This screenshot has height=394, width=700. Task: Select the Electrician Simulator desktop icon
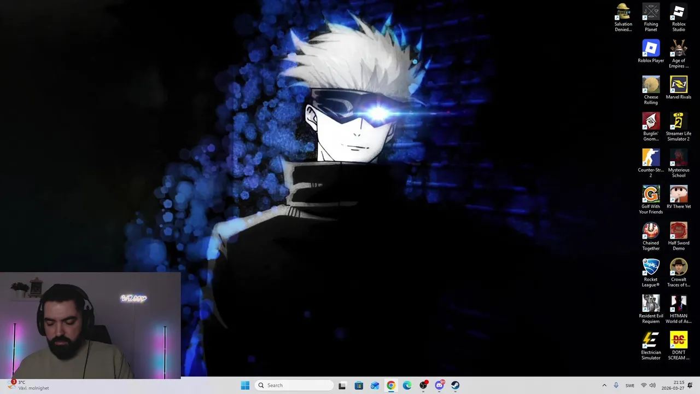click(651, 346)
